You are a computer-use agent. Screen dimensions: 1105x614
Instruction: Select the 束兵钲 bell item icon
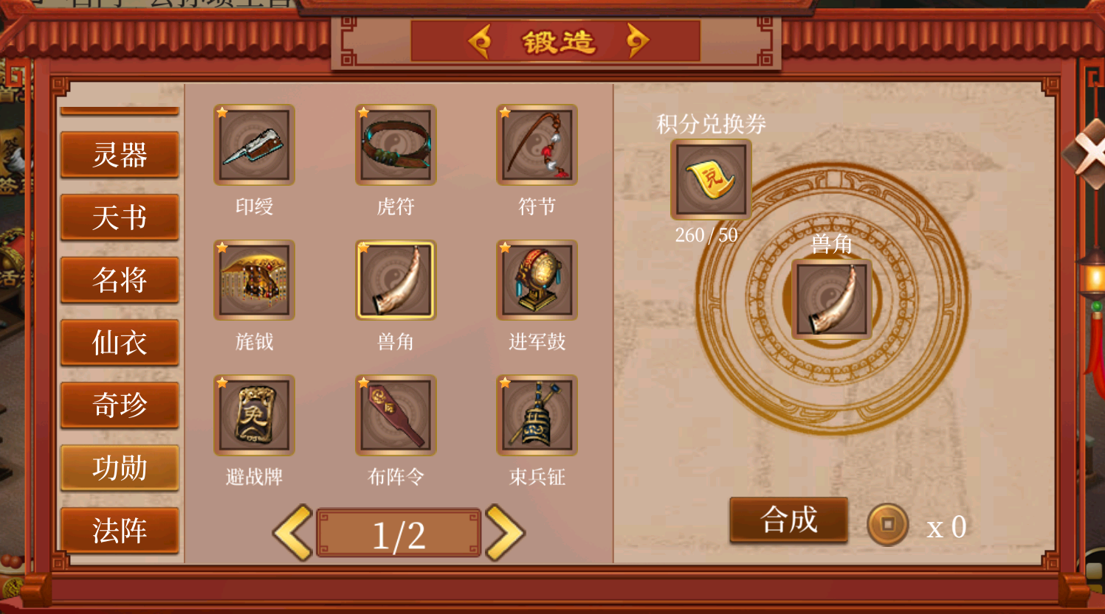(537, 415)
